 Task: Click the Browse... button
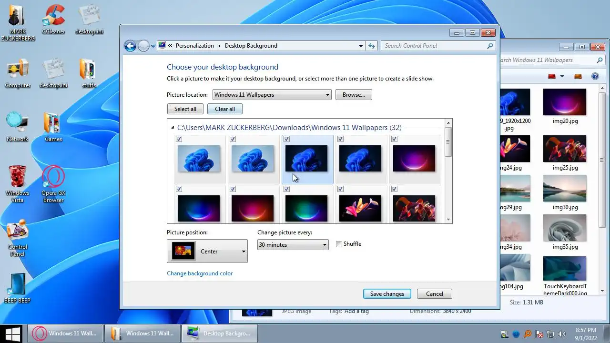(354, 95)
